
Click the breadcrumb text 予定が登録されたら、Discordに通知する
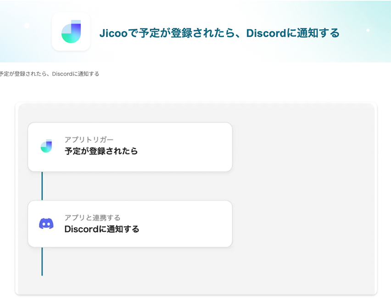click(50, 74)
